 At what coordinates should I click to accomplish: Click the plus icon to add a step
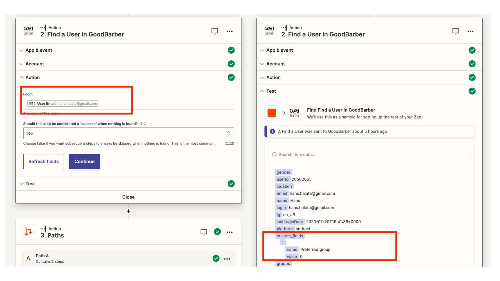(129, 211)
